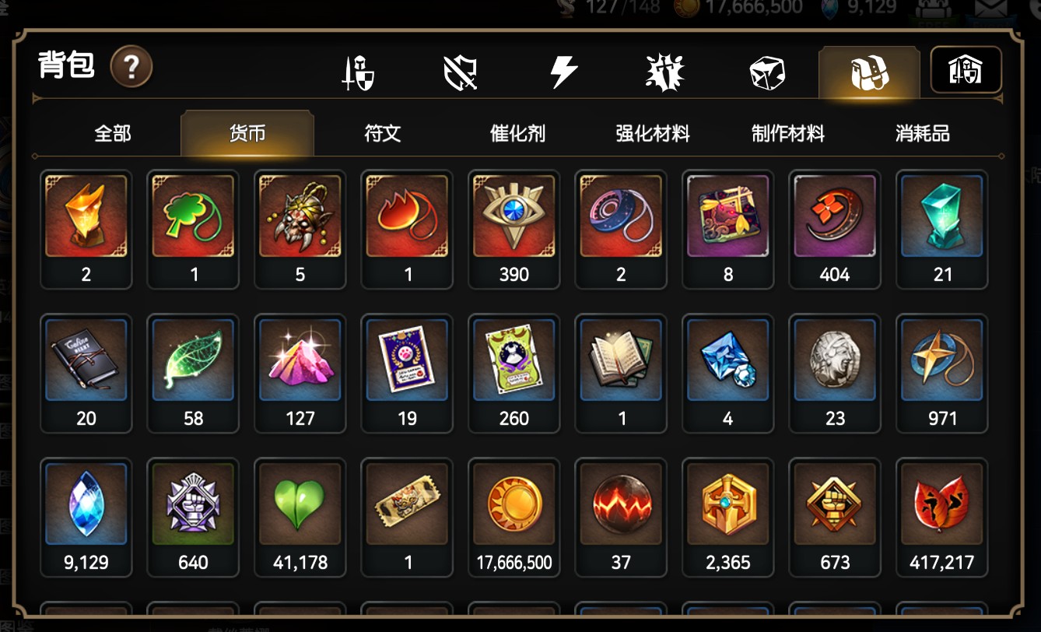
Task: Open the 消耗品 tab
Action: (923, 134)
